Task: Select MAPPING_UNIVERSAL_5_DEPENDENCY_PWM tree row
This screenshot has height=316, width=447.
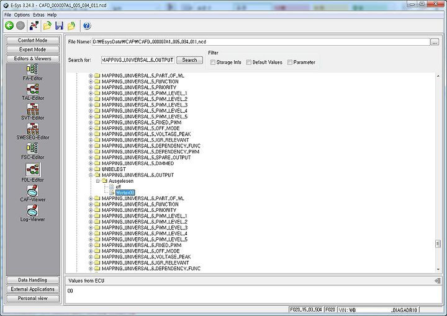Action: [x=150, y=152]
